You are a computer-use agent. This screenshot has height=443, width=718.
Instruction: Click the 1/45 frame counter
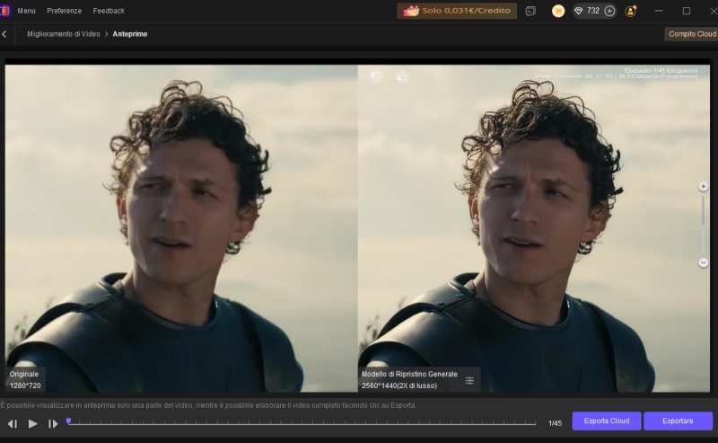(x=555, y=423)
